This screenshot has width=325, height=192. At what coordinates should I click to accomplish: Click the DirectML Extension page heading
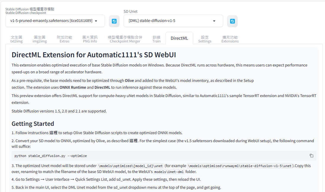coord(94,55)
